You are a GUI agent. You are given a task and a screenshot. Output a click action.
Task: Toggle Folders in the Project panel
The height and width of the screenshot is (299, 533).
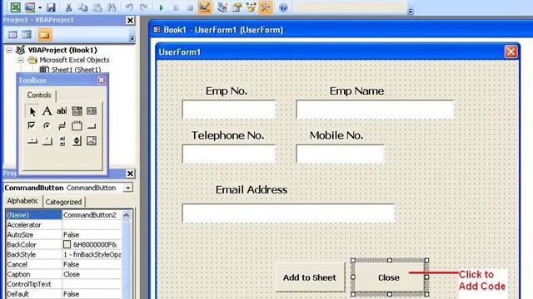pos(44,35)
